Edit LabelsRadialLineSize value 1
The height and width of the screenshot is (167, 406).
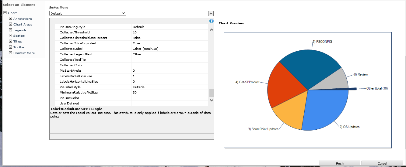170,76
